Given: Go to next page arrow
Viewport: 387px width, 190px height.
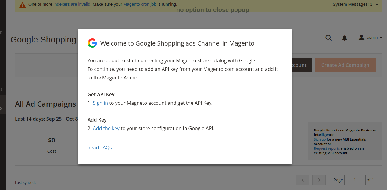Looking at the screenshot, I should click(319, 180).
